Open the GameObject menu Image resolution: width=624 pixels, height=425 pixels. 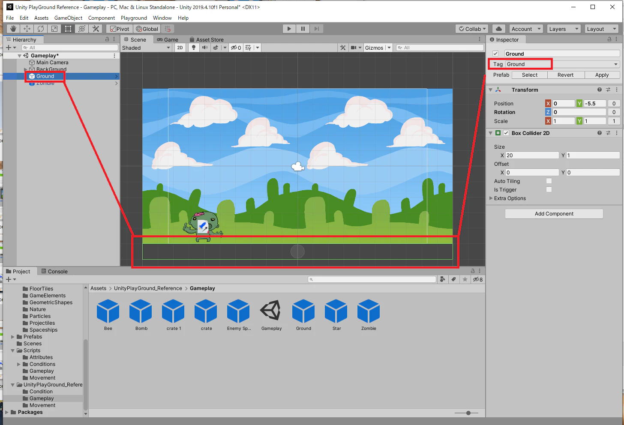click(68, 18)
